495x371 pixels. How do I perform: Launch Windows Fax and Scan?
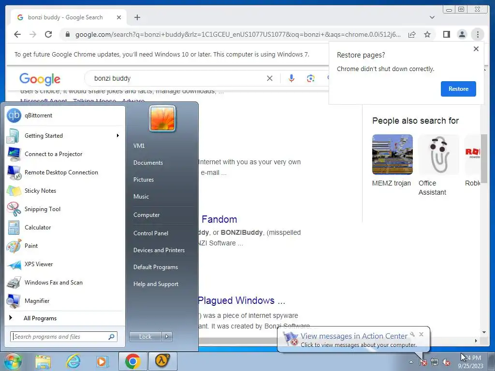(64, 282)
